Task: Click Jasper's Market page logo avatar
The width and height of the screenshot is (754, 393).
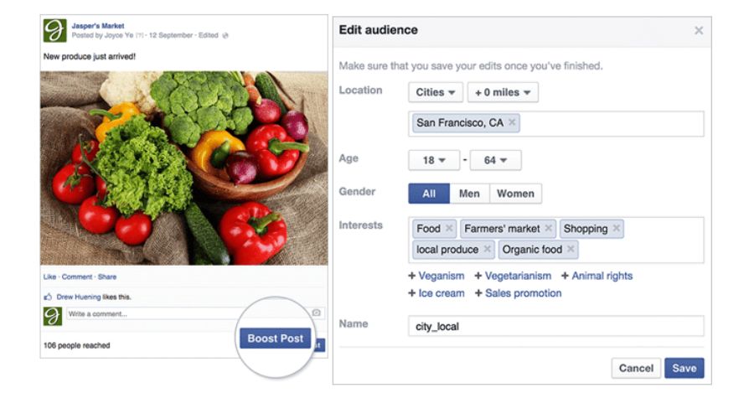Action: [54, 30]
